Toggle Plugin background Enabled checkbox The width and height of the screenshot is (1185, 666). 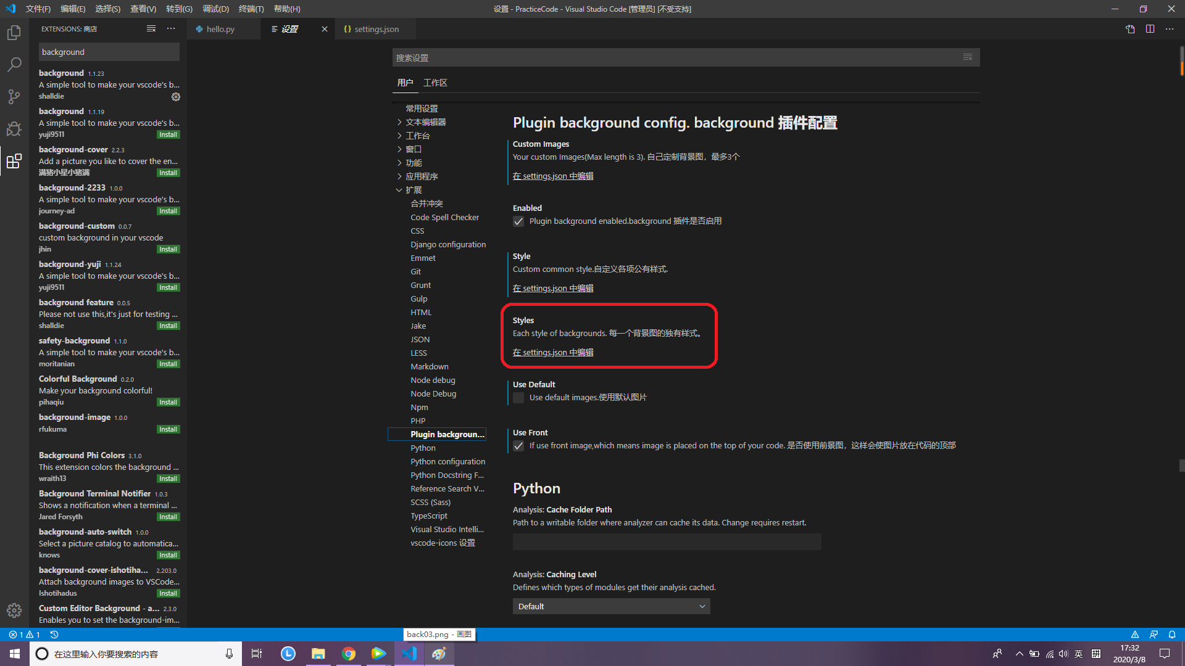point(518,221)
